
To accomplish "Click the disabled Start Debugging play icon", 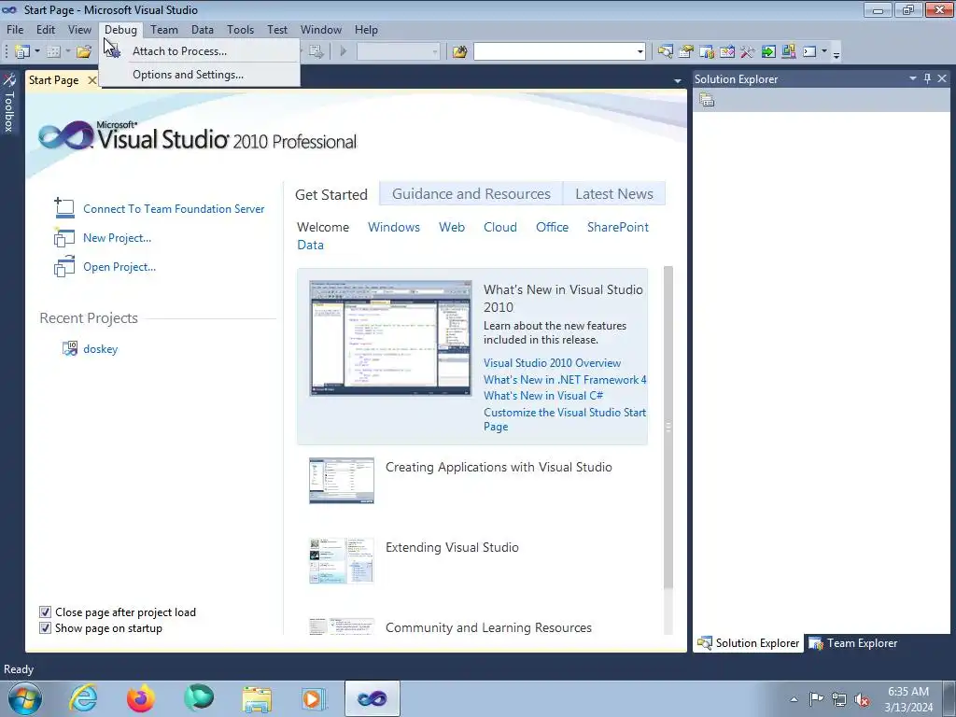I will pyautogui.click(x=344, y=52).
